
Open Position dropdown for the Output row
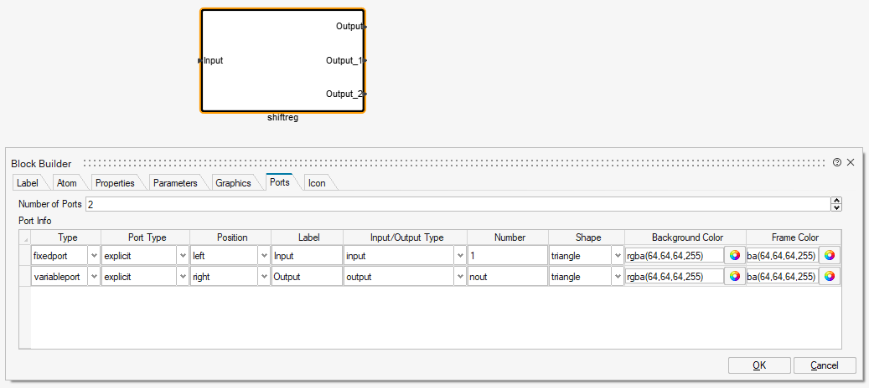264,277
